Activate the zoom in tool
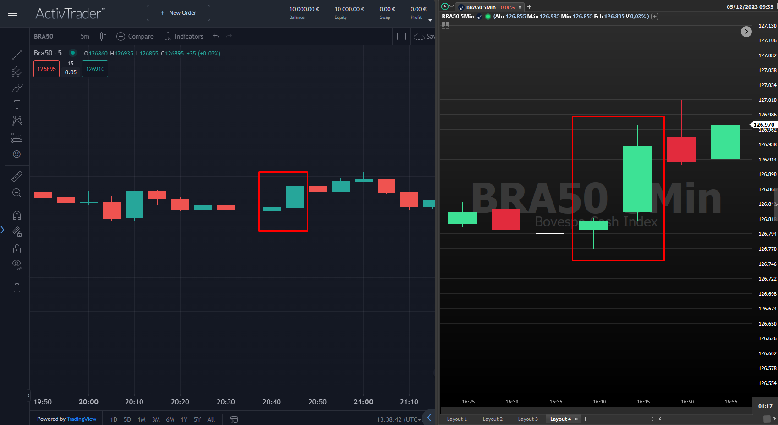This screenshot has width=778, height=425. [x=17, y=193]
